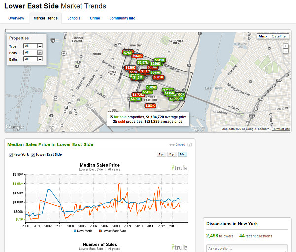Go to the Crime tab
Viewport: 296px width, 252px height.
95,18
